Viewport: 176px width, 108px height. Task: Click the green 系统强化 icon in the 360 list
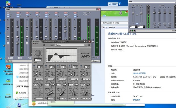[17, 93]
